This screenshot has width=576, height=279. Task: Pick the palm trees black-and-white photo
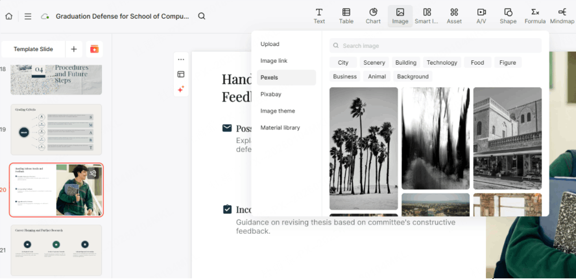(364, 148)
